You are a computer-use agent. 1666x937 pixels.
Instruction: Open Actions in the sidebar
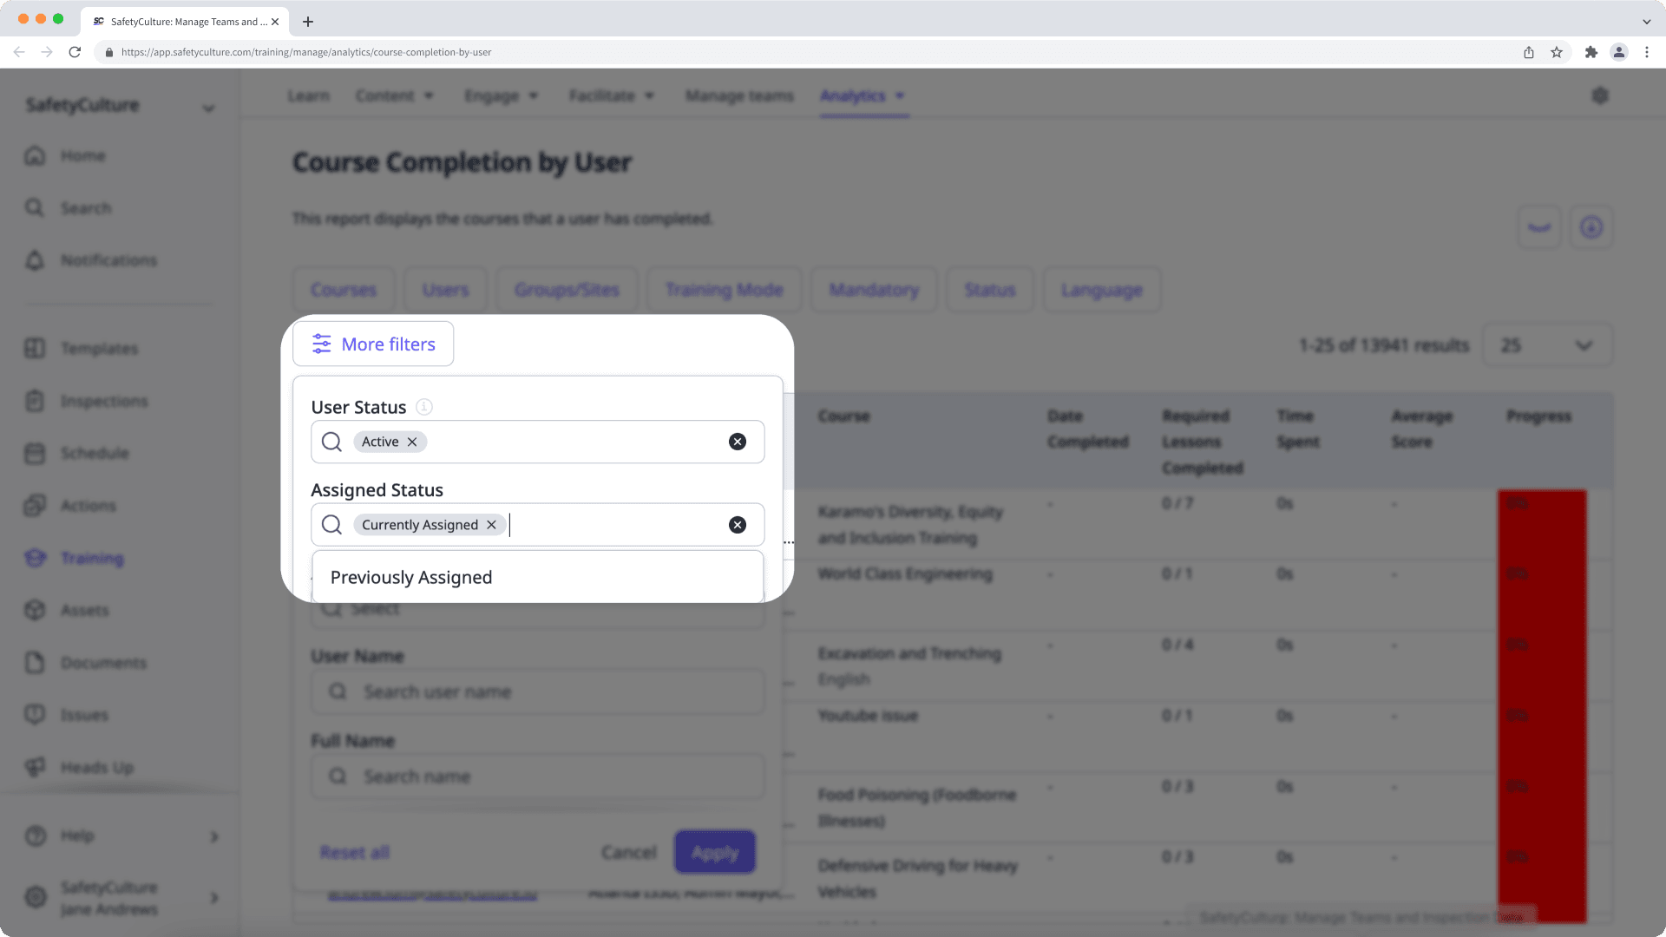point(88,505)
